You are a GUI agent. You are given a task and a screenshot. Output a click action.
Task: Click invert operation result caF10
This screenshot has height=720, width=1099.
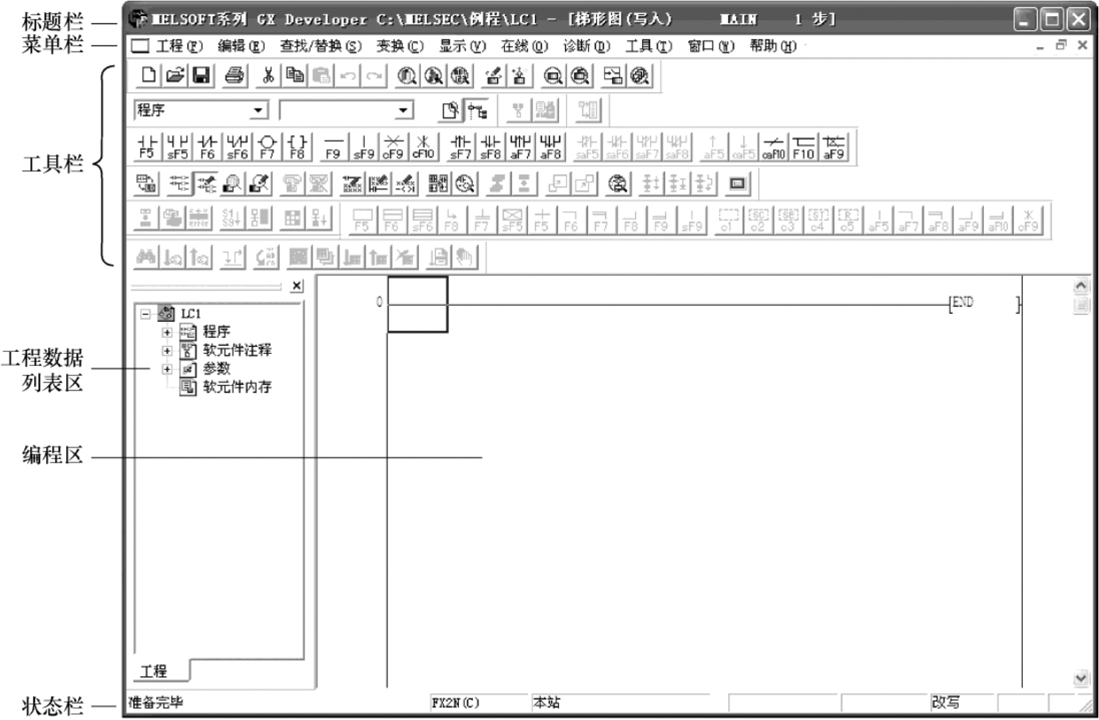click(773, 147)
